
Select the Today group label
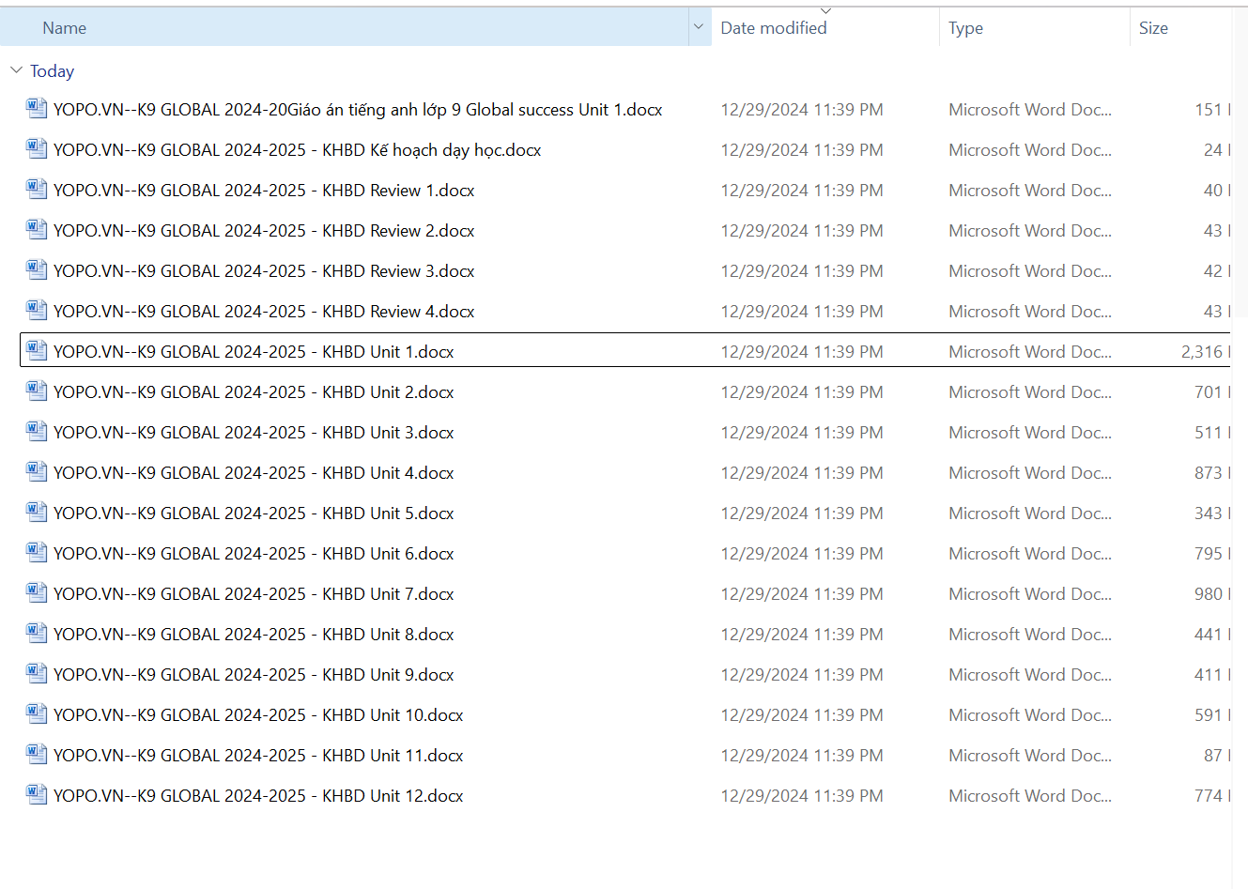tap(52, 71)
